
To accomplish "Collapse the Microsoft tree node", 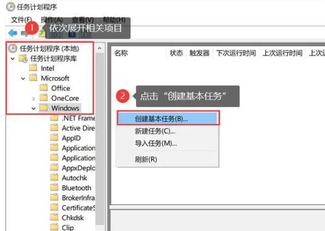I will click(x=23, y=78).
